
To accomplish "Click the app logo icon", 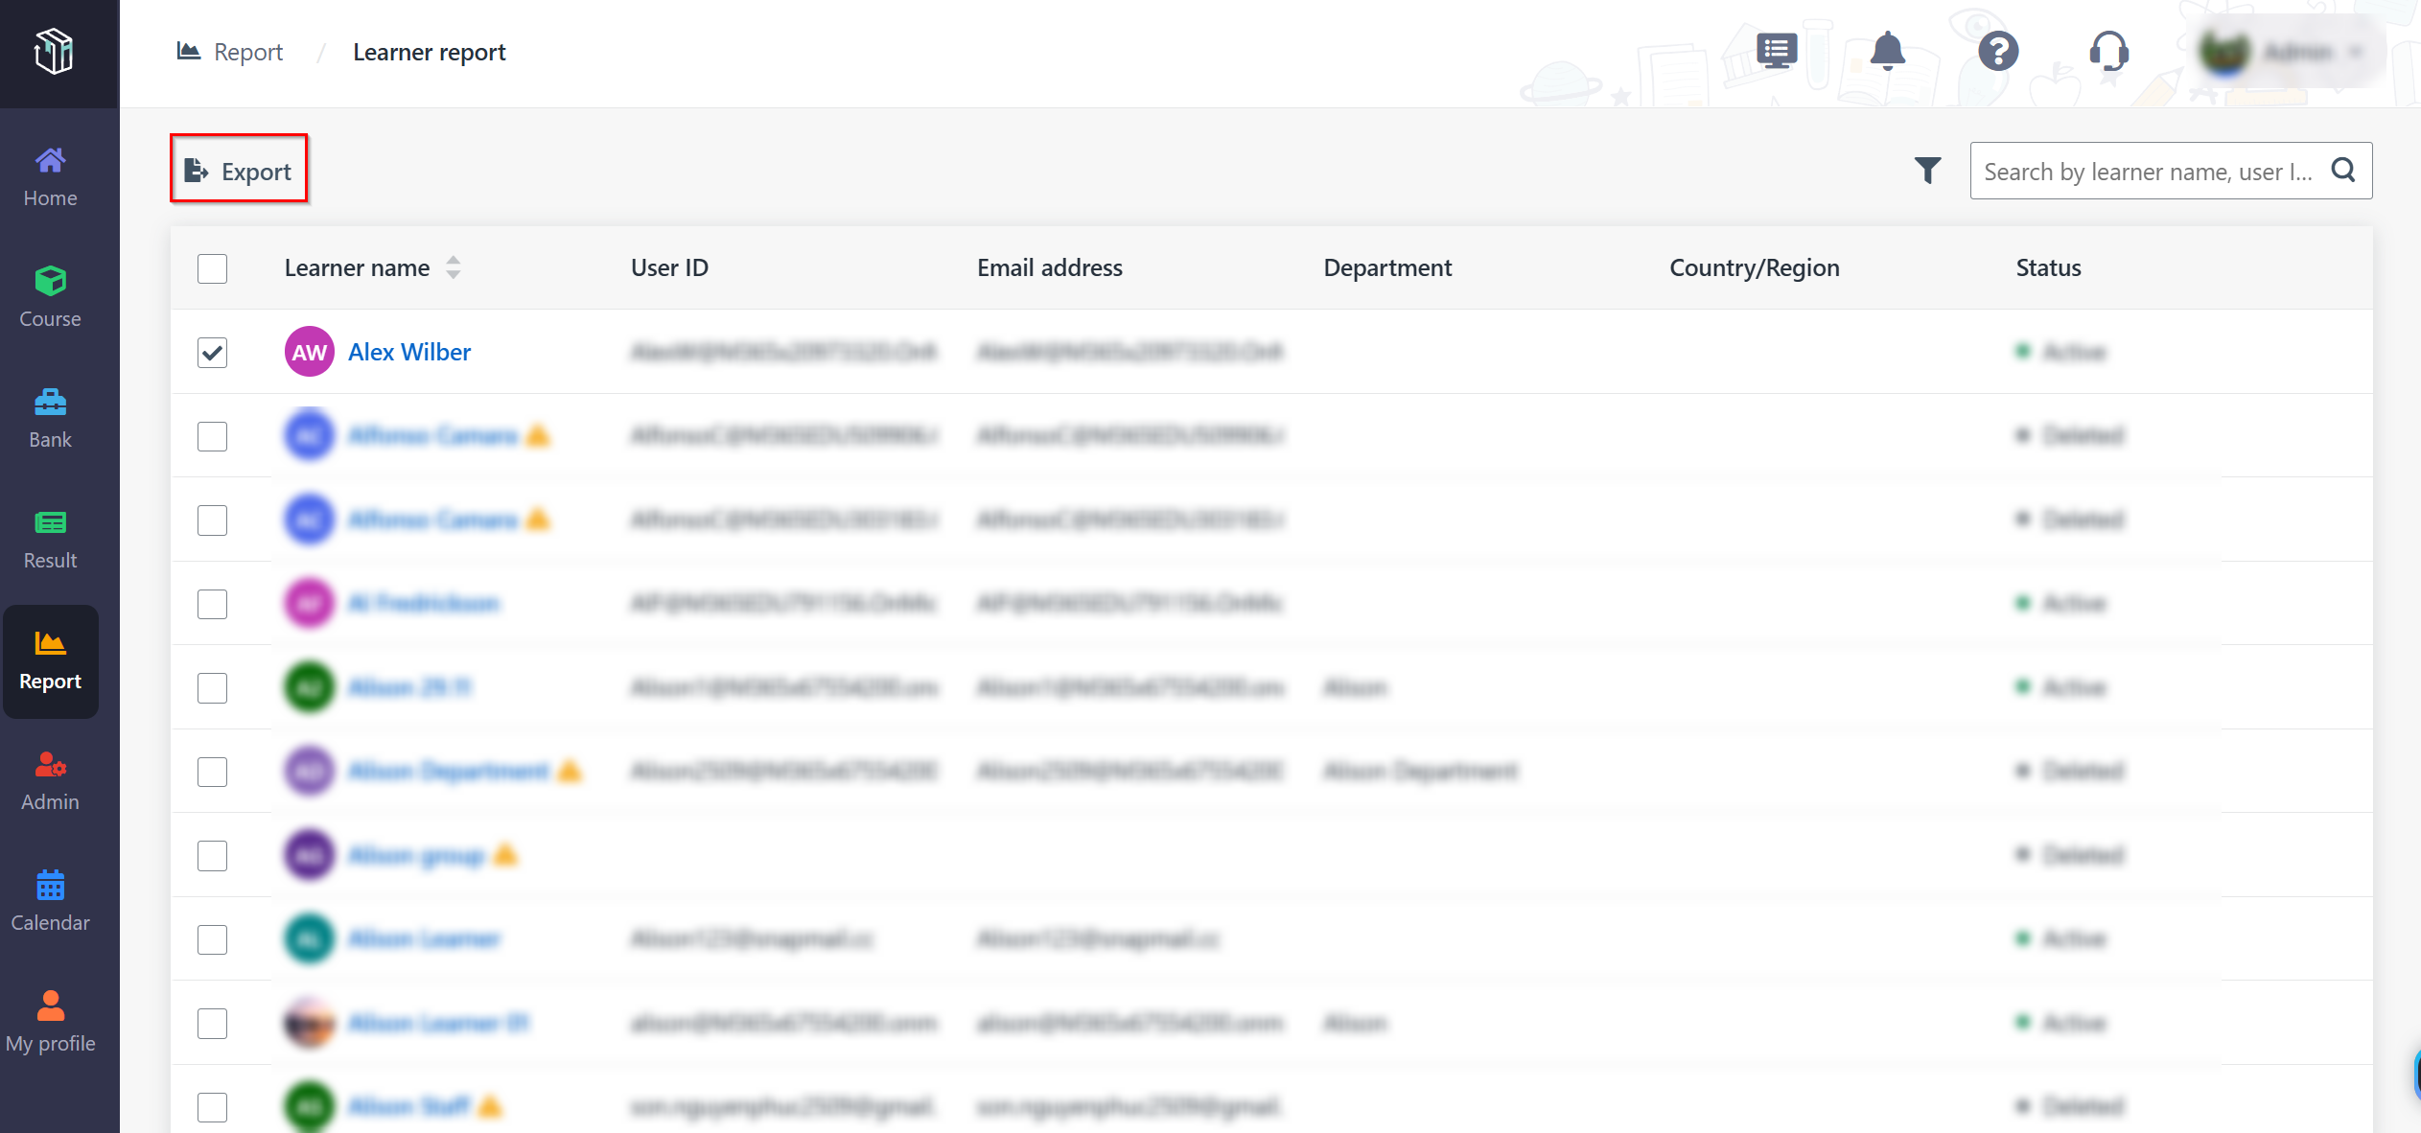I will [54, 51].
